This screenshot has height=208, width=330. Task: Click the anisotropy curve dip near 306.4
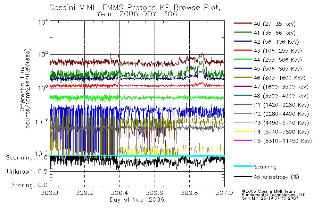tap(118, 169)
